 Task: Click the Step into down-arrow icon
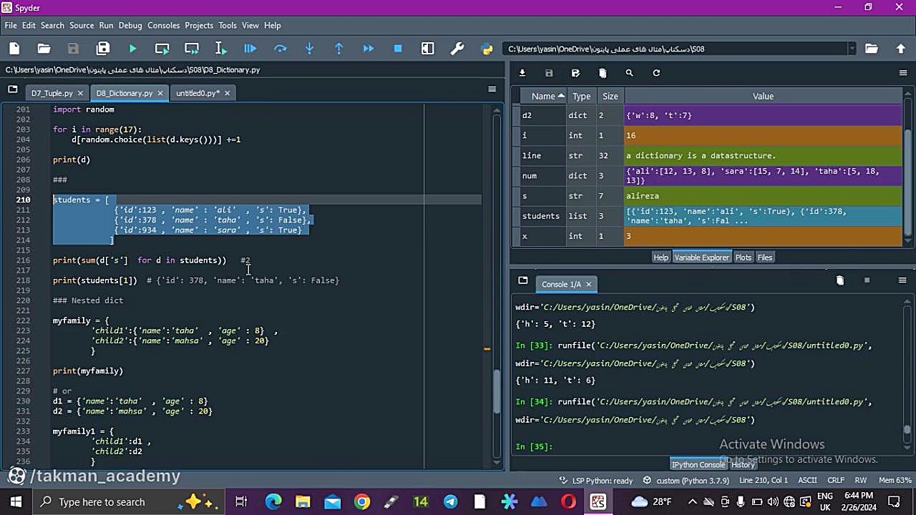(x=309, y=49)
